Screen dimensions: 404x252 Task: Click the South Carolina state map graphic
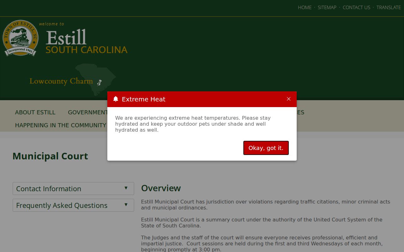pyautogui.click(x=95, y=79)
